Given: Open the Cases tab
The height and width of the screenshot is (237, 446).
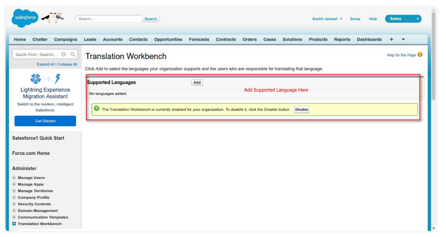Looking at the screenshot, I should 270,39.
